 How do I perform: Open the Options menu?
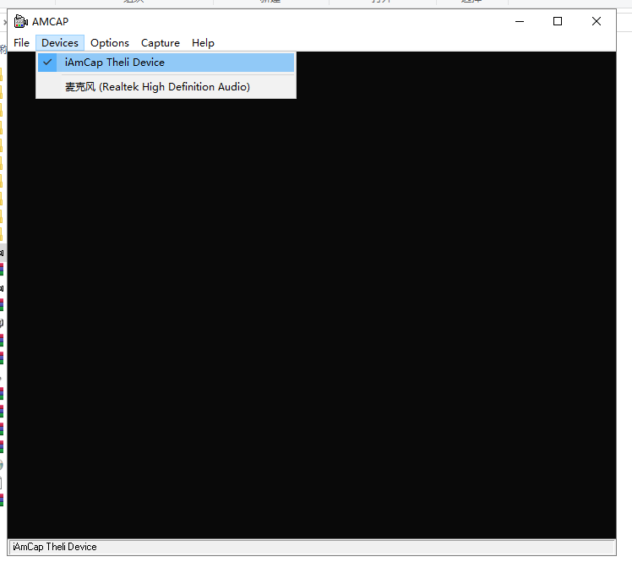click(x=110, y=43)
